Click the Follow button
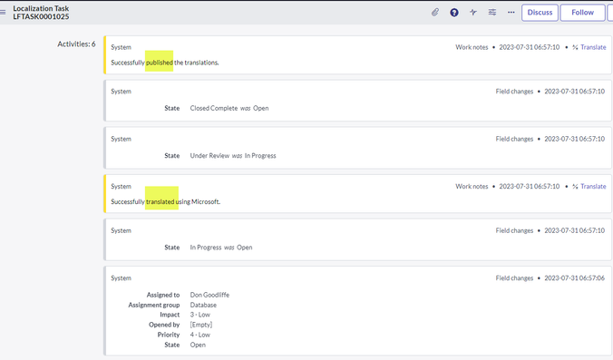Screen dimensions: 613x360 pos(582,13)
